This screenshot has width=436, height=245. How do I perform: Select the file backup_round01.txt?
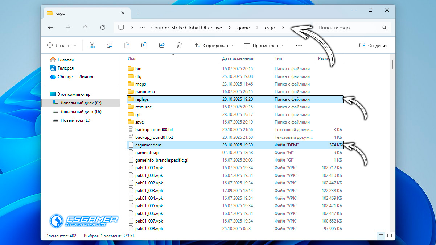click(x=235, y=137)
